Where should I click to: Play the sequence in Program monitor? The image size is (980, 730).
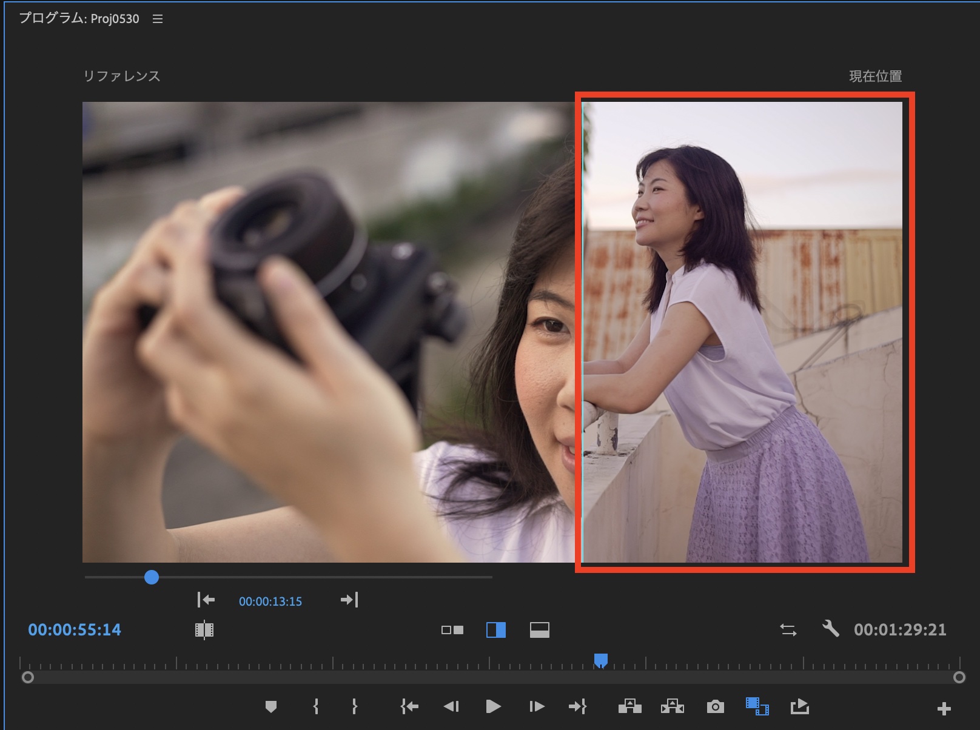tap(493, 706)
